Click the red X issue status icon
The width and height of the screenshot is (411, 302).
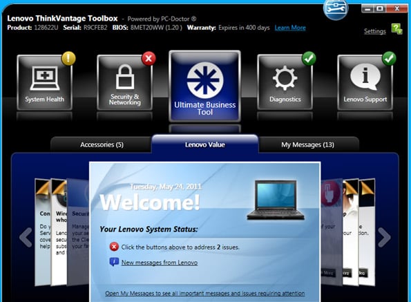point(114,247)
